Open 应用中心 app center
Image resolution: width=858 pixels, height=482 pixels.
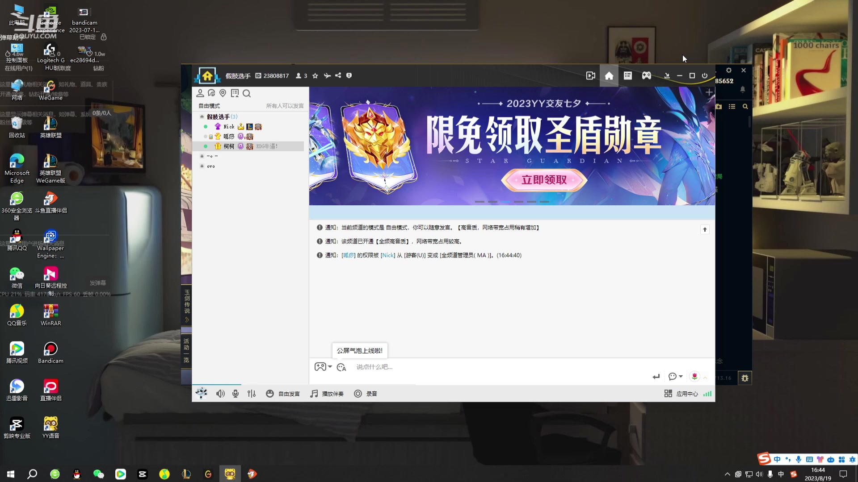pyautogui.click(x=681, y=394)
